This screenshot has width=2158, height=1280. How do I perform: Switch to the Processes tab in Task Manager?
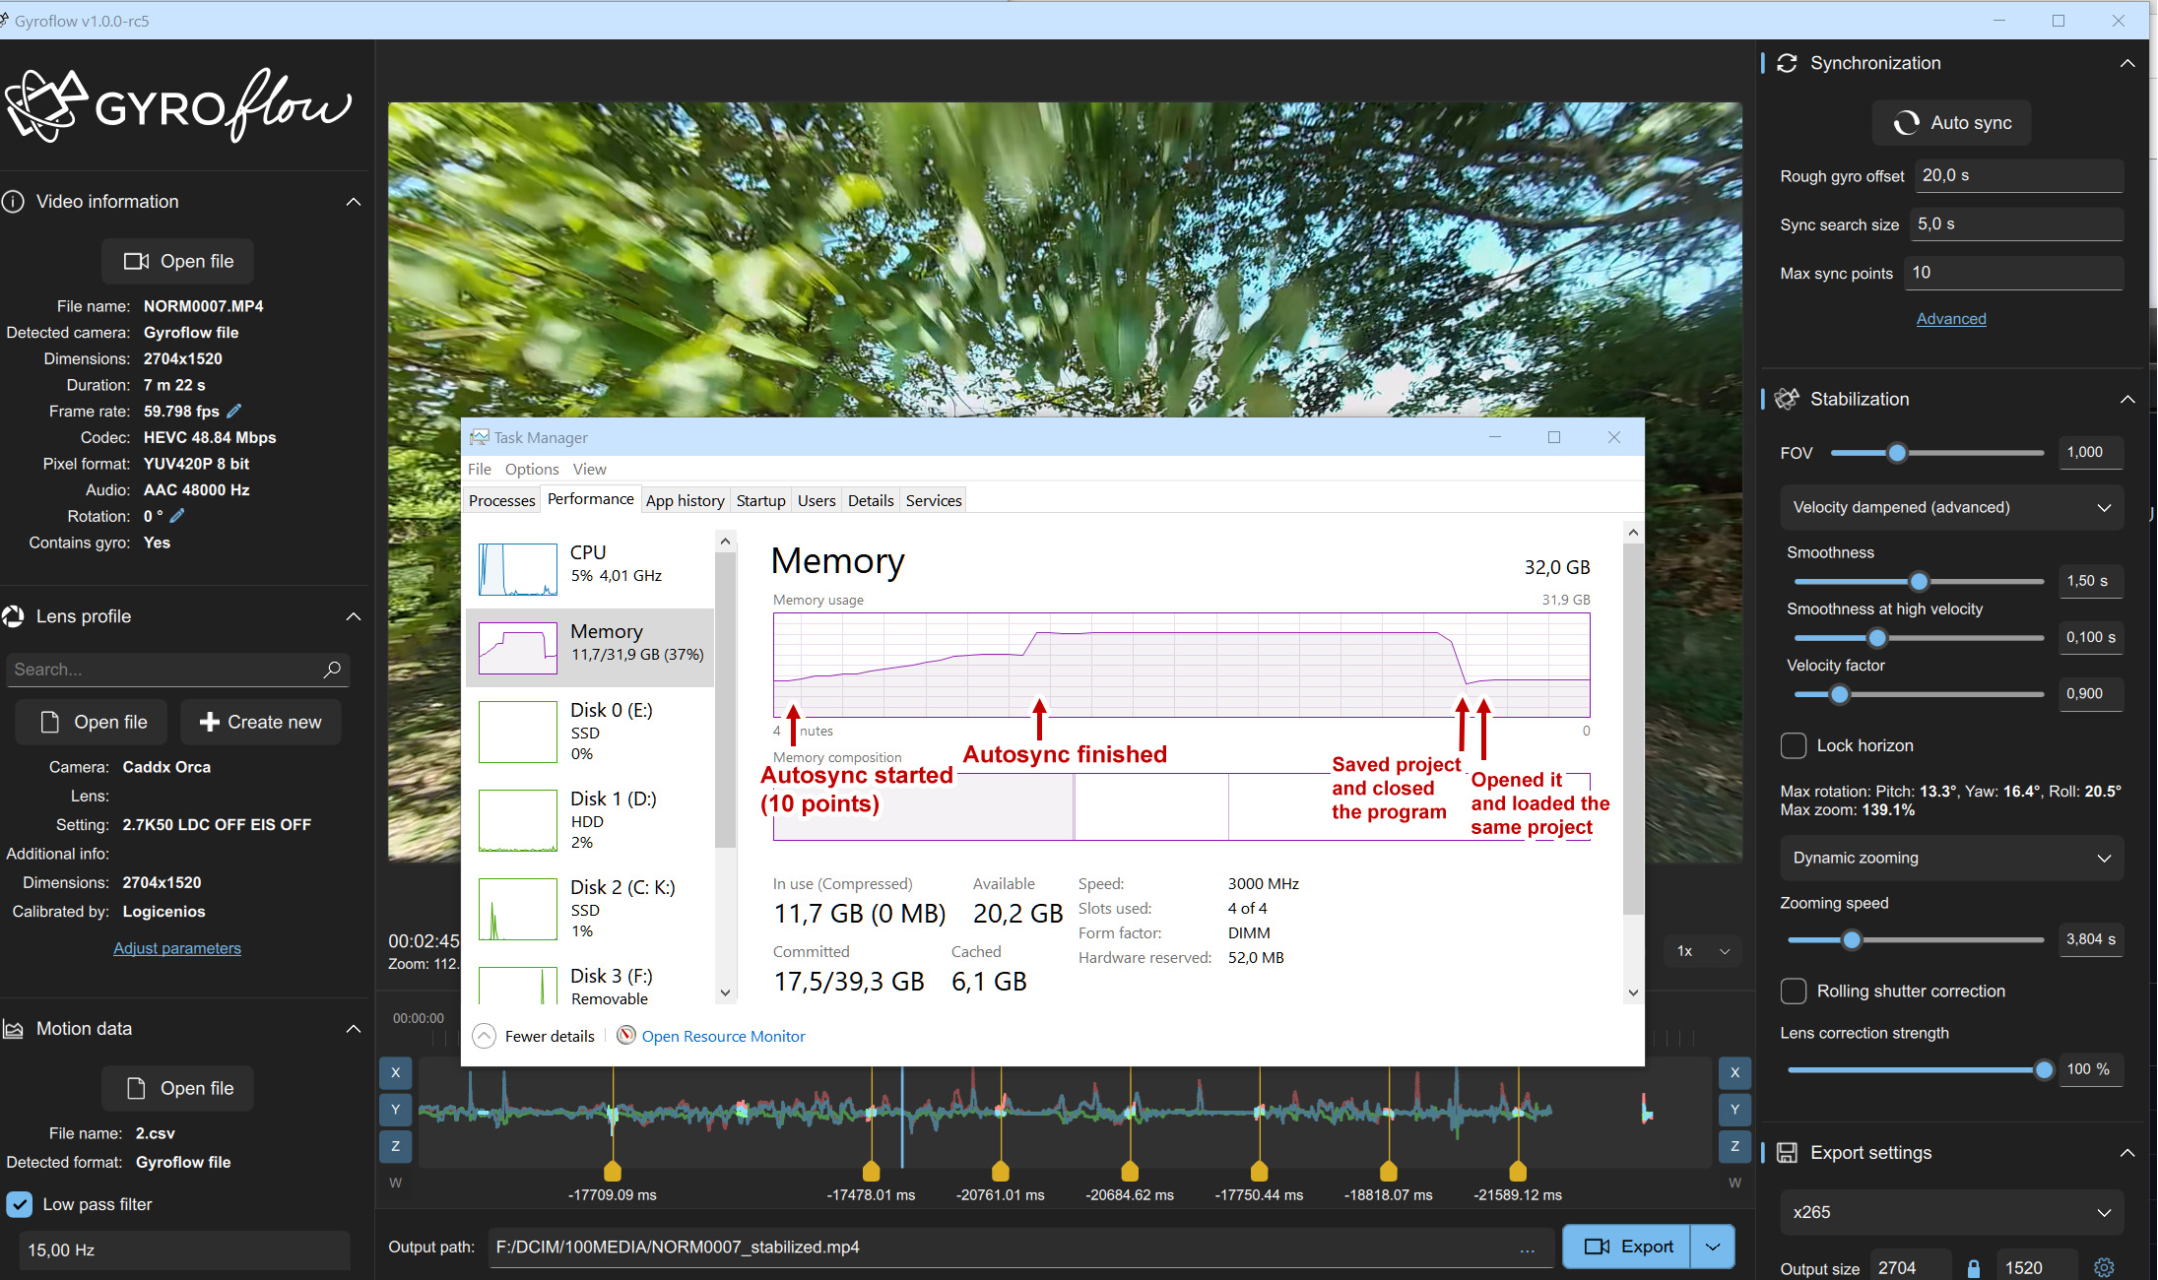(501, 500)
